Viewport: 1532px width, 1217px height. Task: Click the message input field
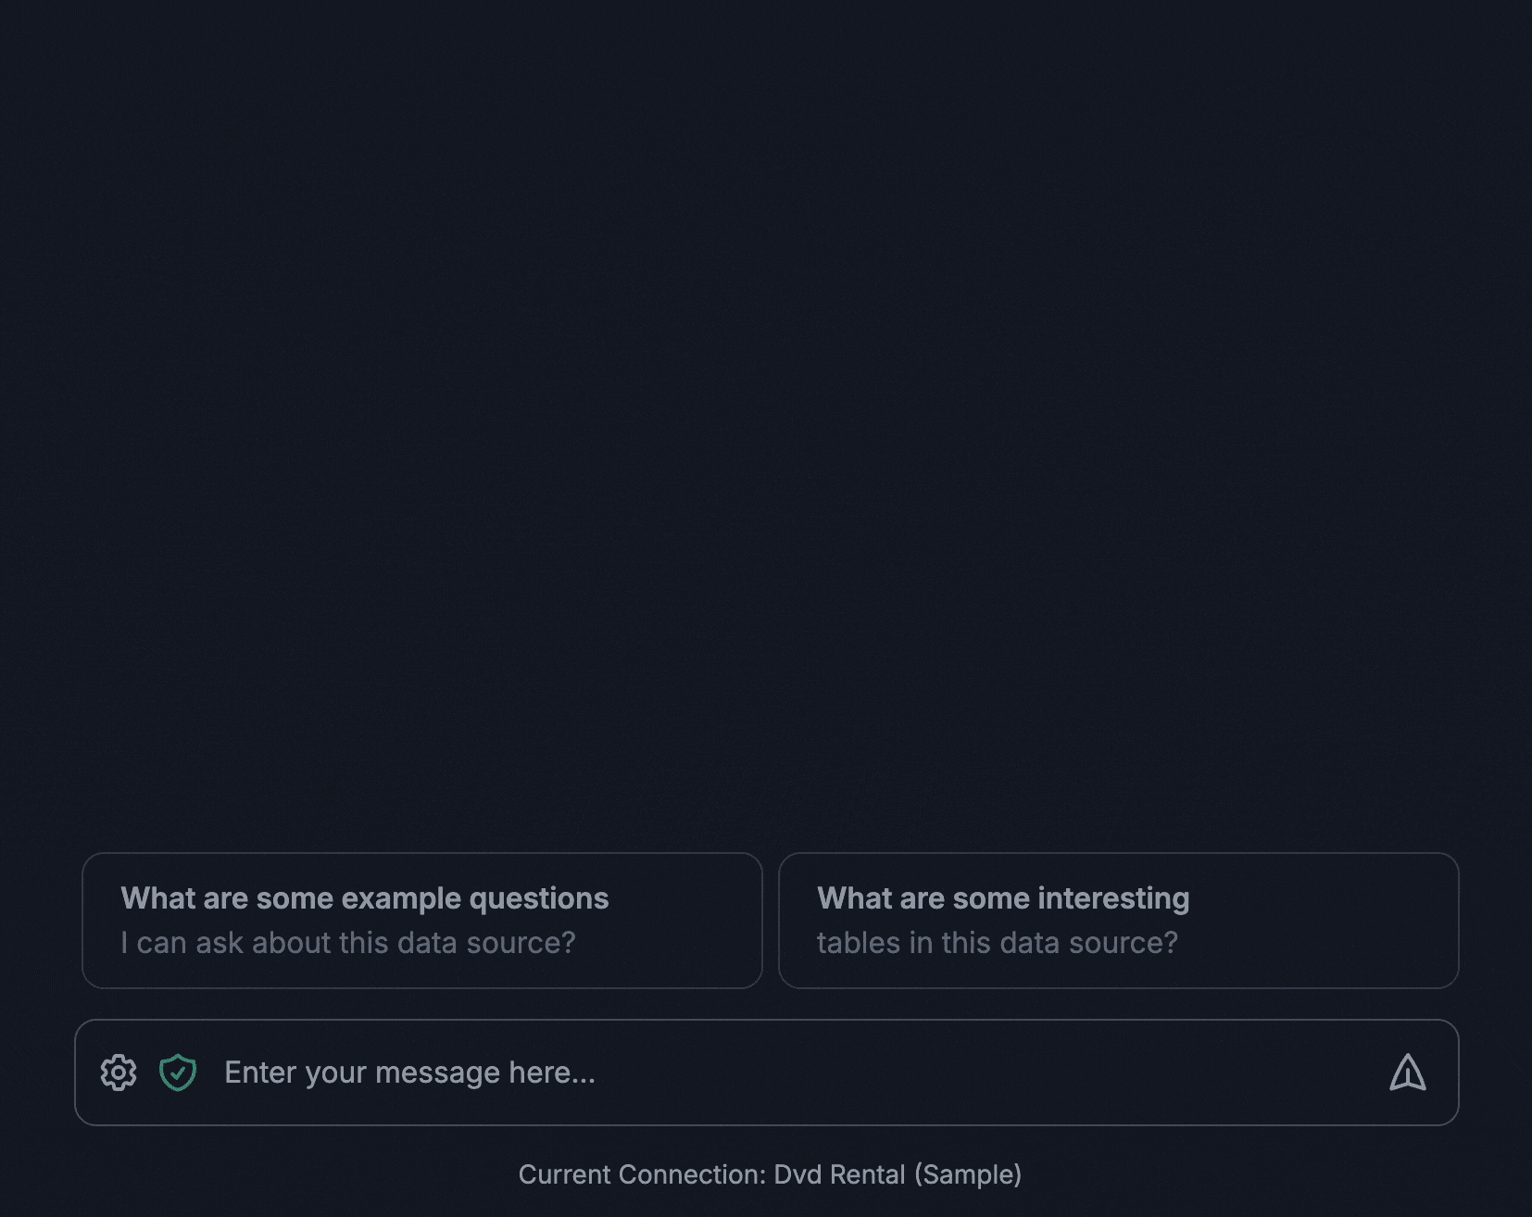(x=797, y=1073)
